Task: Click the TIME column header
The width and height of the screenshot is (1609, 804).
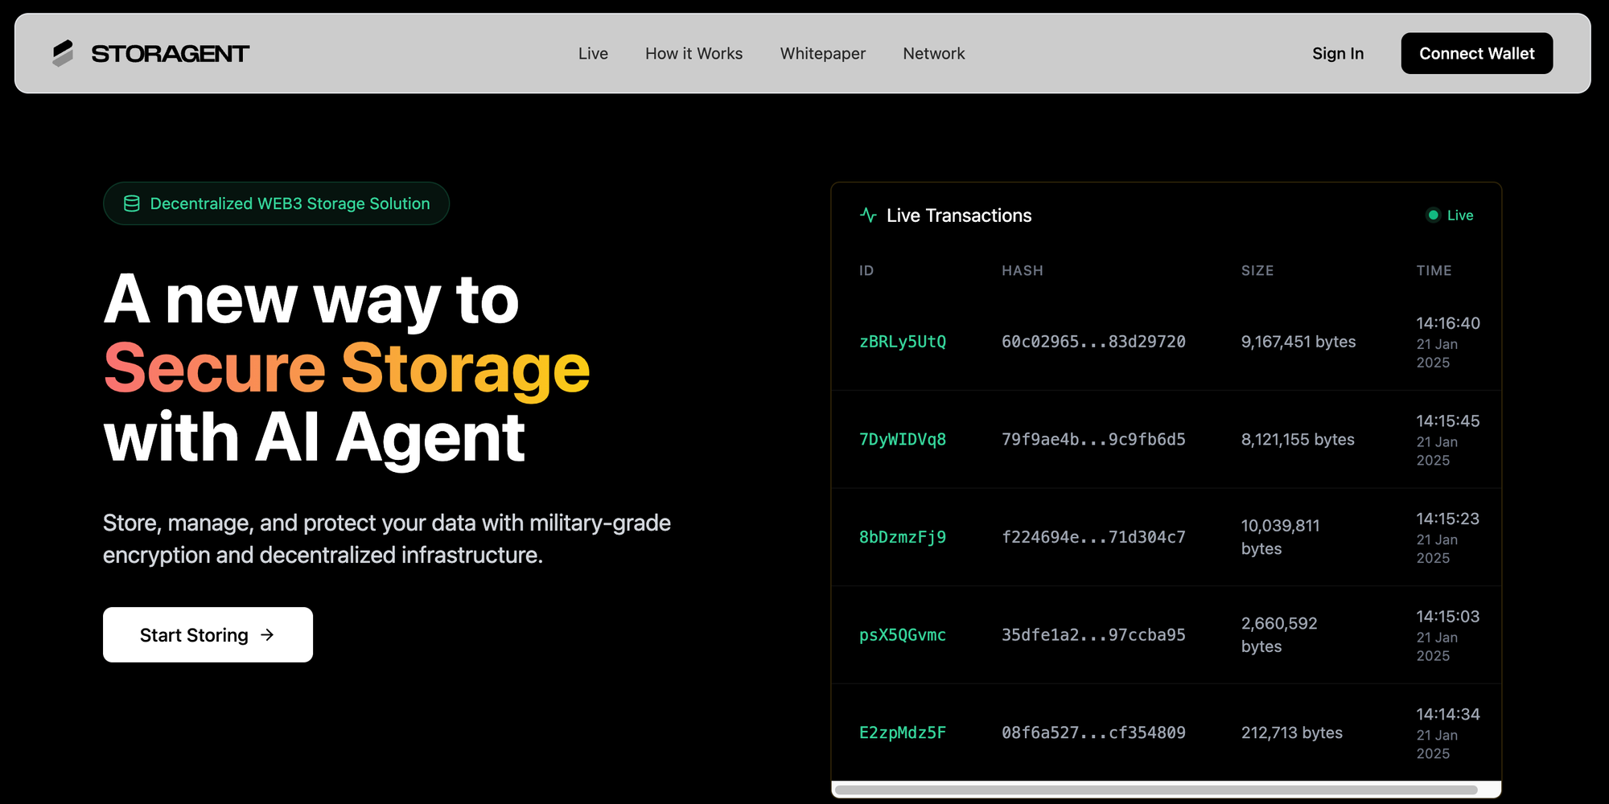Action: (x=1434, y=271)
